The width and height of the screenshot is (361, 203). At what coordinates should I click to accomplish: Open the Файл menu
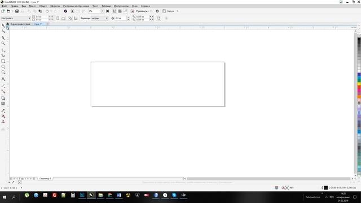tap(5, 6)
